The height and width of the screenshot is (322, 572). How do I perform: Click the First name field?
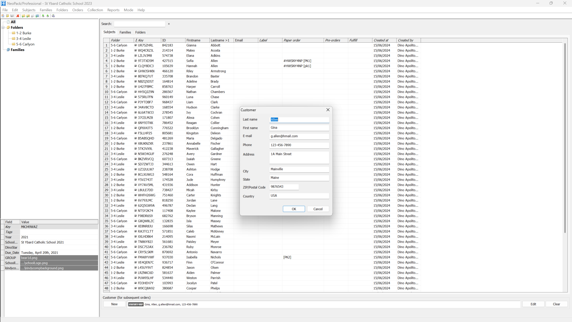299,128
